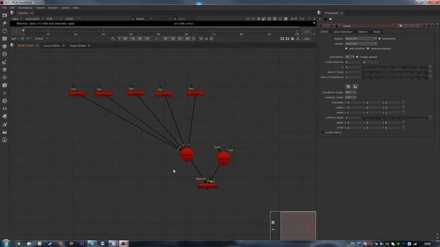Click the snap-to-file icon in Card1 properties
The width and height of the screenshot is (440, 247).
[348, 86]
